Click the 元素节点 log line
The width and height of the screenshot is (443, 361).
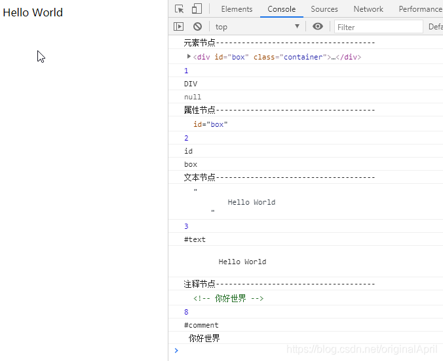click(x=279, y=43)
